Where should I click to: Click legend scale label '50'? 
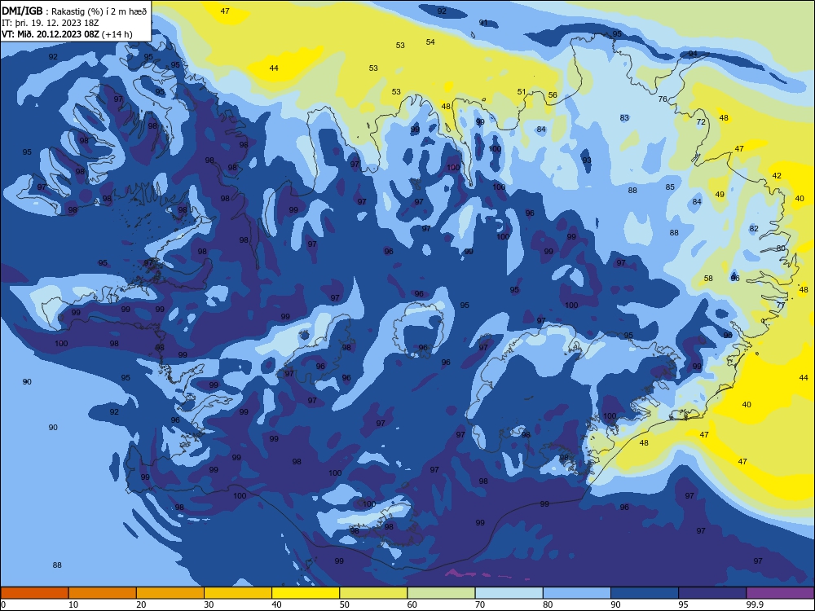point(345,604)
